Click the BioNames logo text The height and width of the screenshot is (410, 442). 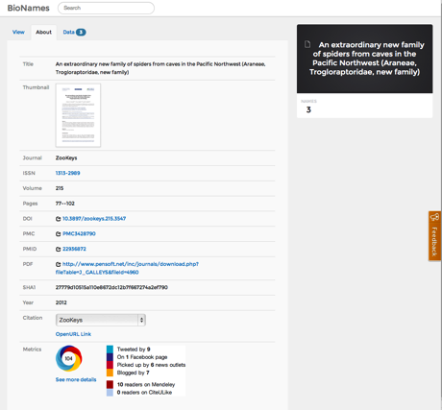(28, 8)
